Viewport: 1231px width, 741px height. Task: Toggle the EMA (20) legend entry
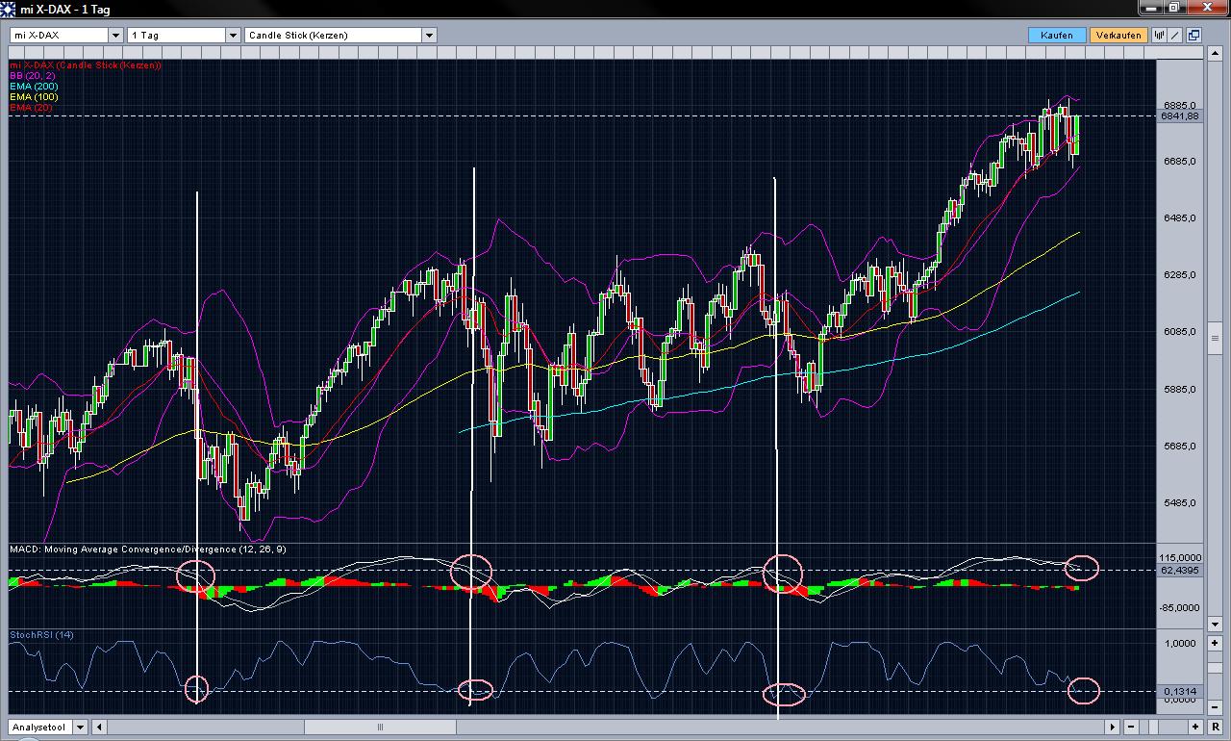30,108
